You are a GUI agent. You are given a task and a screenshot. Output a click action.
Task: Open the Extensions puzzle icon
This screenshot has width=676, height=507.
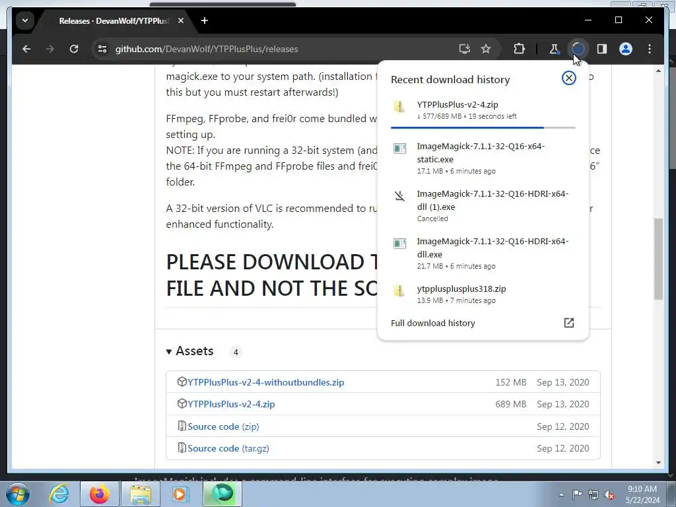[x=519, y=49]
